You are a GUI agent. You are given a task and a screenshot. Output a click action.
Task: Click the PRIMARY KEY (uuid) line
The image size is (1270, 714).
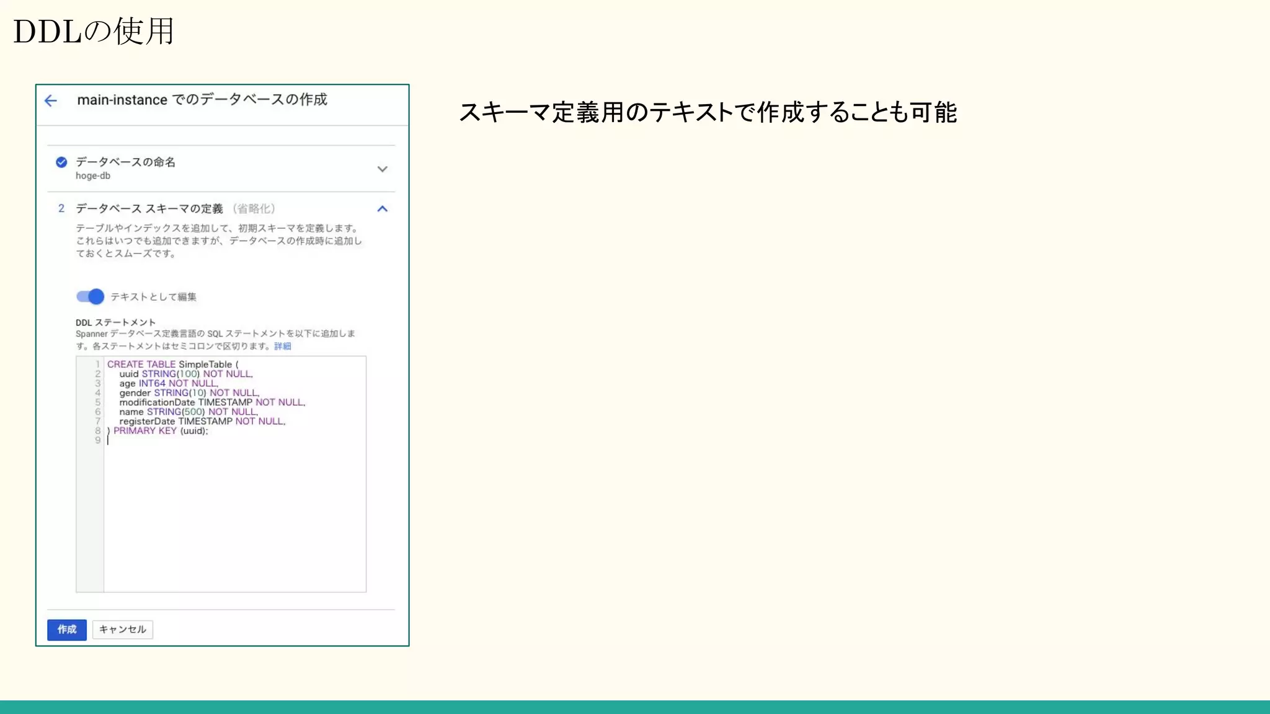coord(158,431)
